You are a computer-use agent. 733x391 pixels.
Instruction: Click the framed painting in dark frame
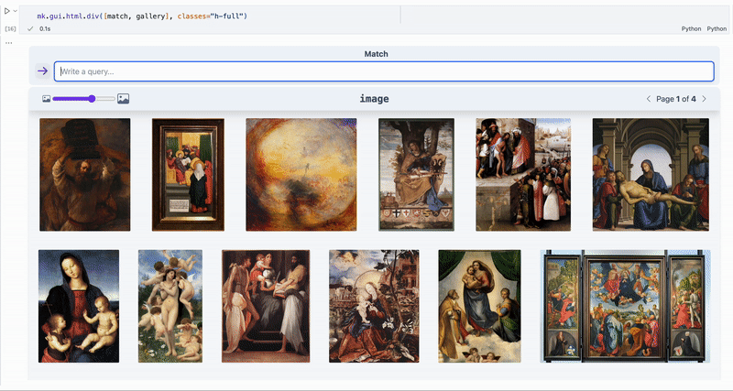187,174
